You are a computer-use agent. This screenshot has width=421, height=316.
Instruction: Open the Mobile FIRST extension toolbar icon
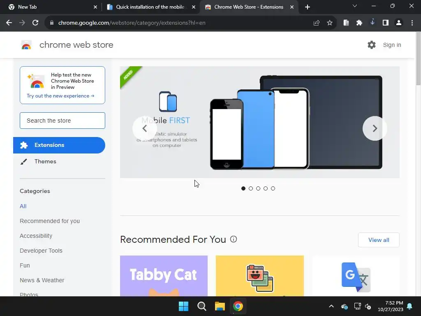click(346, 23)
